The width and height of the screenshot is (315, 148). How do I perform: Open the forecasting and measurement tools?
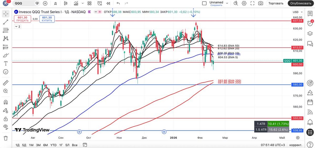coord(6,47)
